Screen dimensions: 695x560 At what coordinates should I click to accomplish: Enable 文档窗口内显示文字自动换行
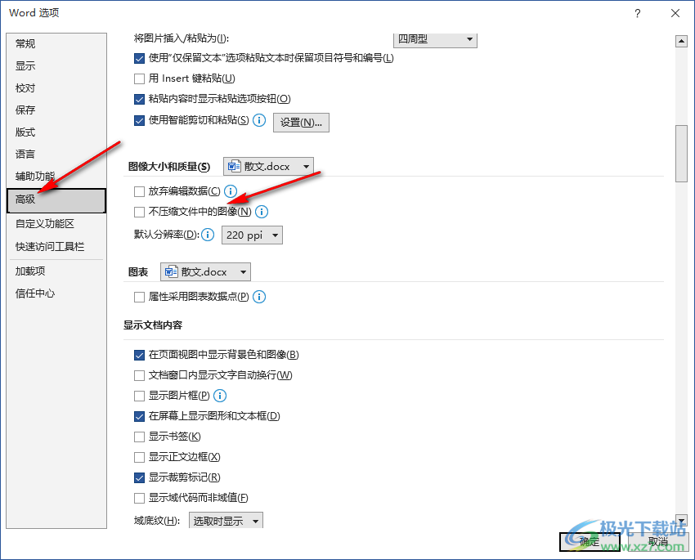click(x=139, y=376)
